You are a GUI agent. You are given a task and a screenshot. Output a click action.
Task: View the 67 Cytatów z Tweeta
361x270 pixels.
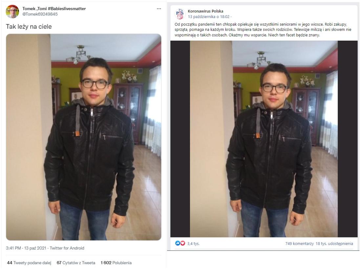[76, 263]
